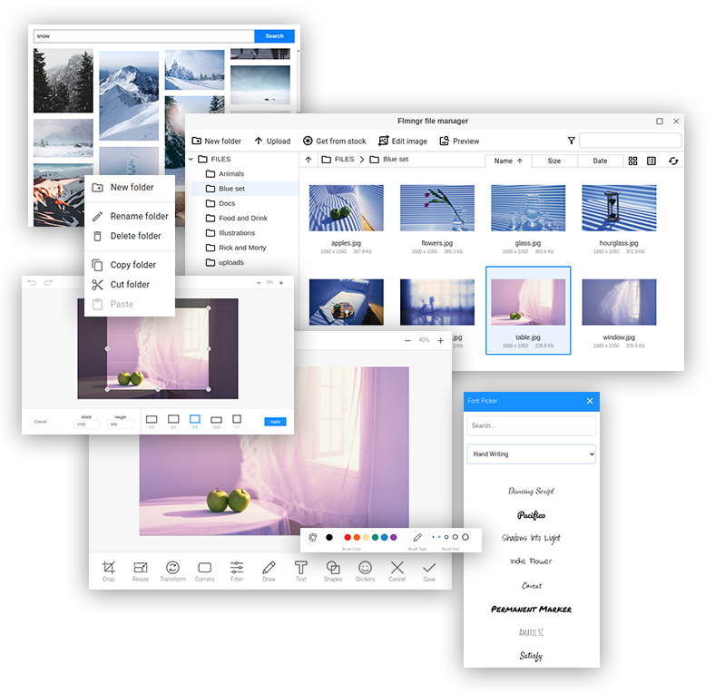
Task: Switch to list view
Action: (x=651, y=161)
